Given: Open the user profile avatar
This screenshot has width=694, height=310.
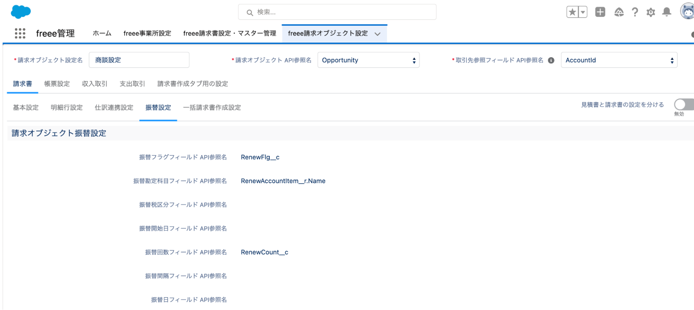Looking at the screenshot, I should coord(687,12).
